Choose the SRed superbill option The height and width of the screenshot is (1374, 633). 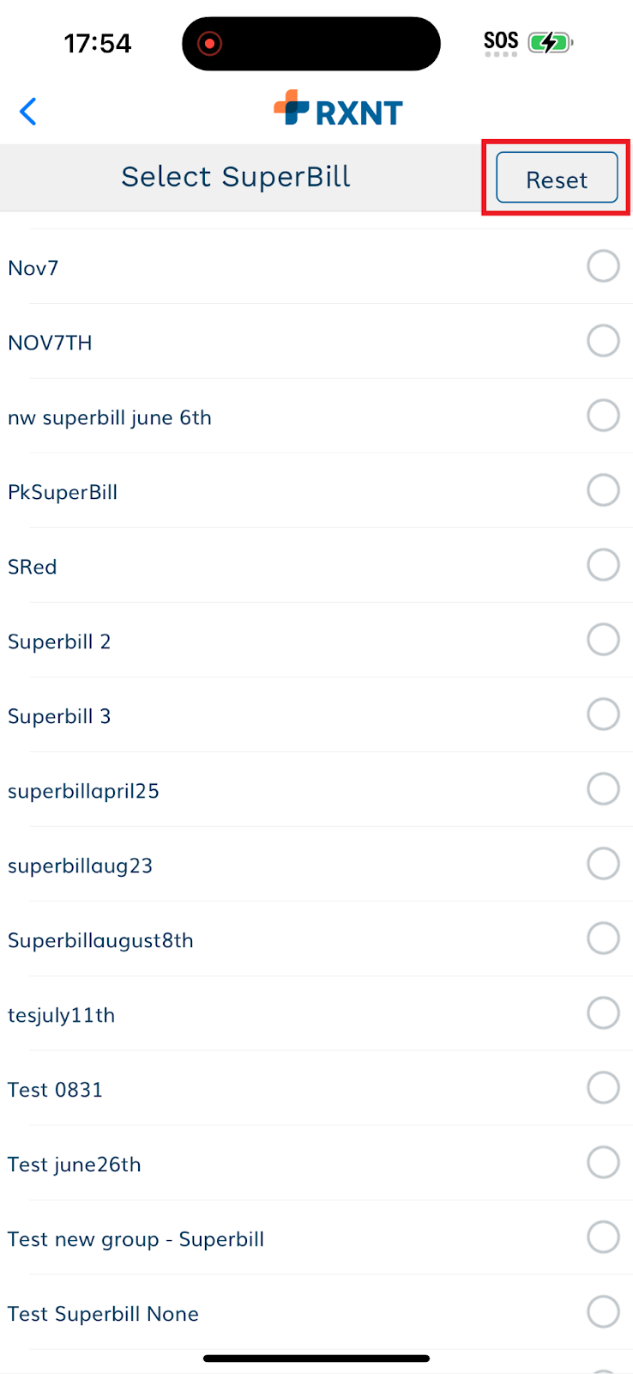[316, 565]
